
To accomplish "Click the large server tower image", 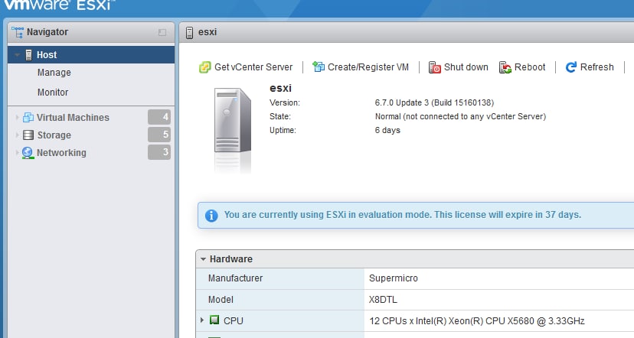I will point(233,121).
